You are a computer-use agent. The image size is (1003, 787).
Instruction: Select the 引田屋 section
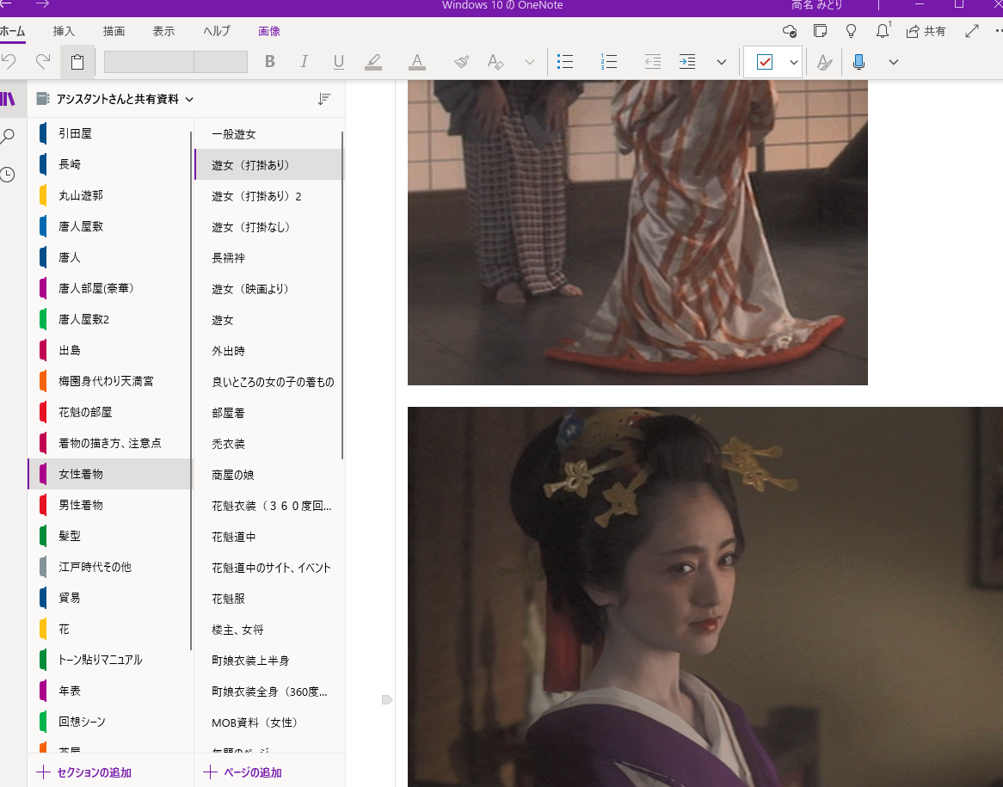tap(110, 133)
